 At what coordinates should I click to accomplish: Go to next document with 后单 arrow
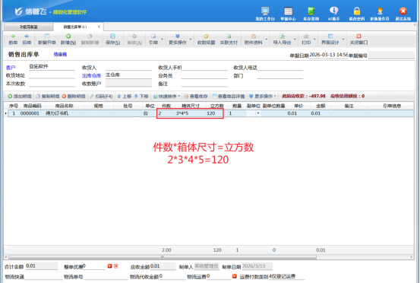click(x=27, y=39)
